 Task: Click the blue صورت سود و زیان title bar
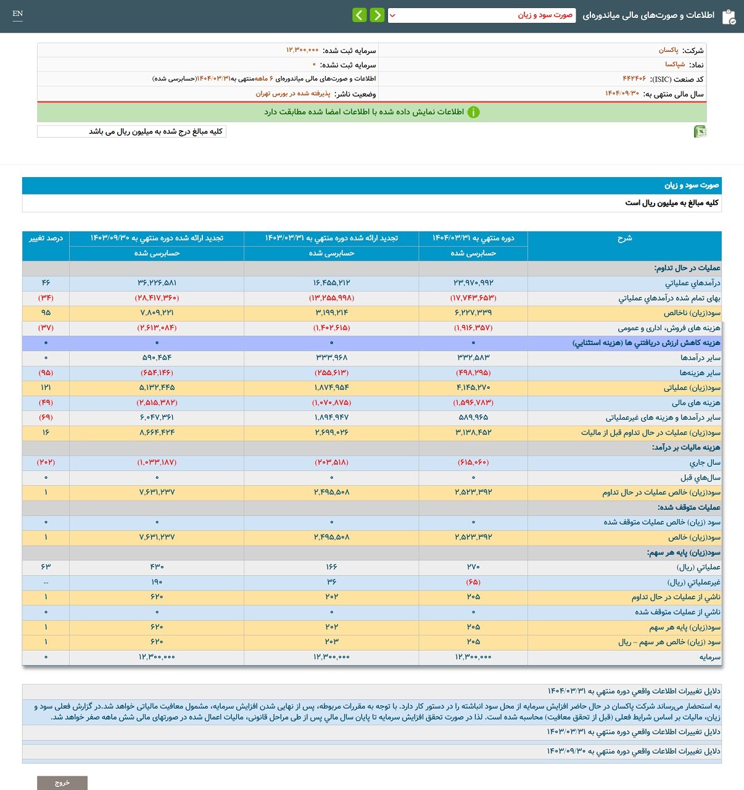371,185
